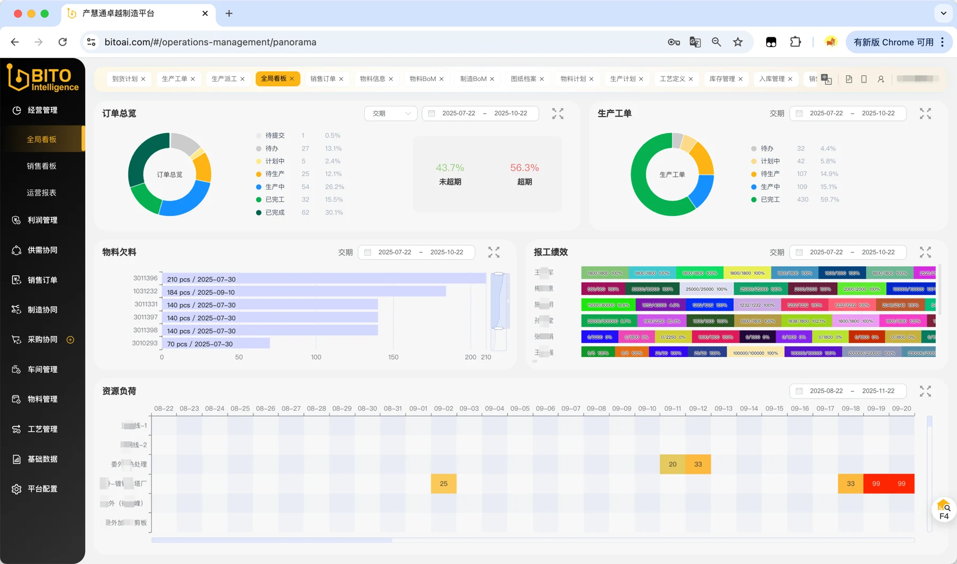Open 制造协同 in sidebar
This screenshot has width=957, height=564.
[x=43, y=310]
